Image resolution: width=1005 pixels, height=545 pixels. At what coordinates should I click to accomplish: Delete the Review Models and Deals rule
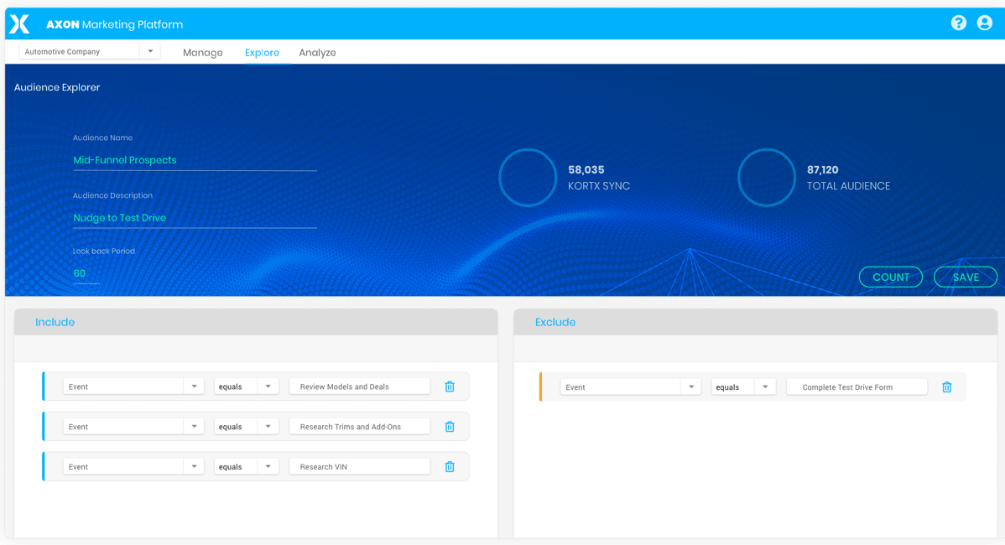(450, 387)
